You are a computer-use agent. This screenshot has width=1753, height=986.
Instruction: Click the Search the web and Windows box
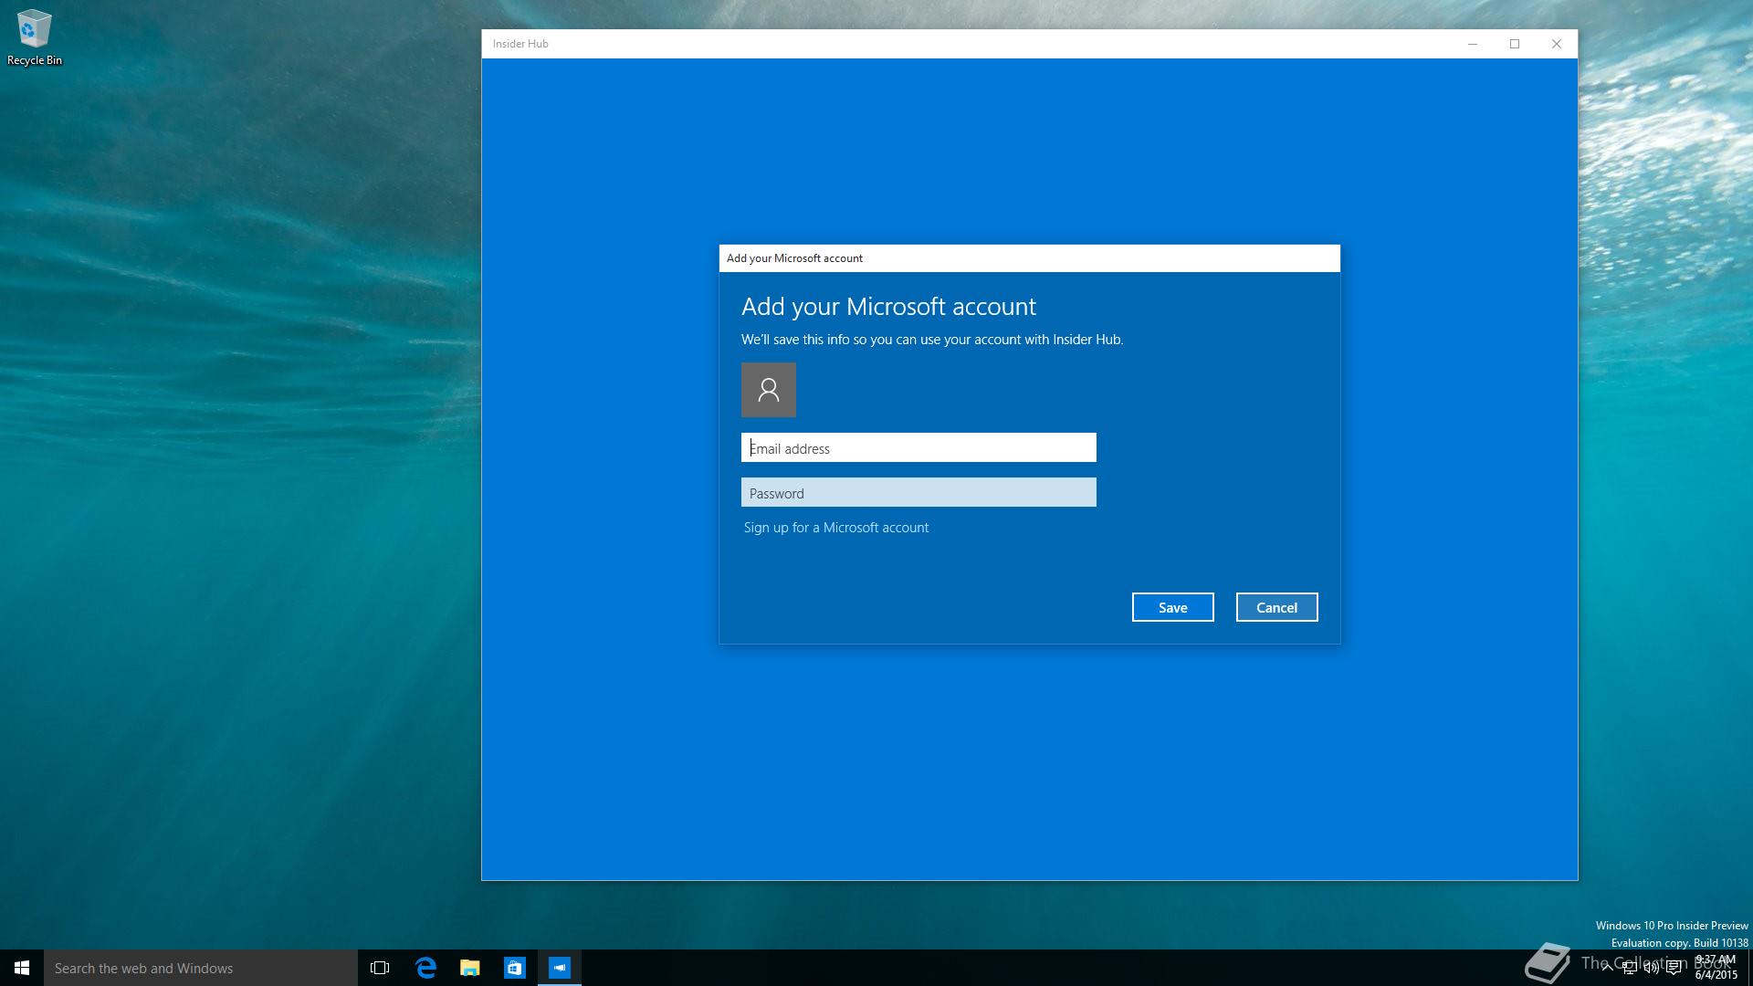click(x=201, y=968)
